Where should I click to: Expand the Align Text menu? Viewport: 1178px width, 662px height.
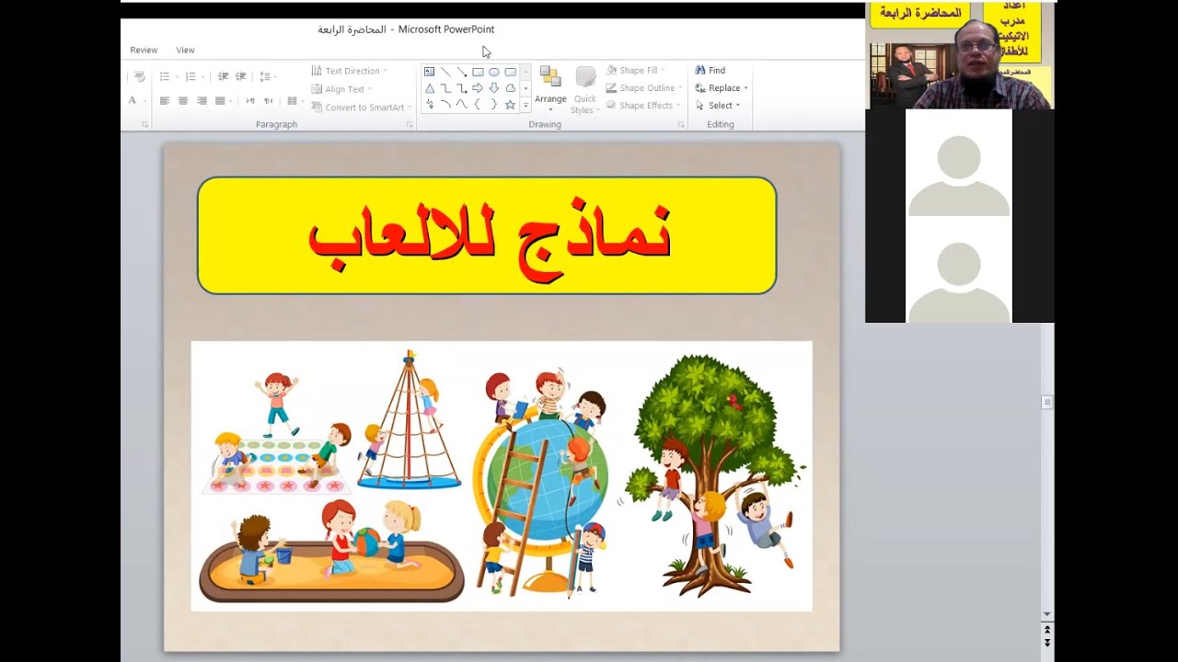[341, 89]
